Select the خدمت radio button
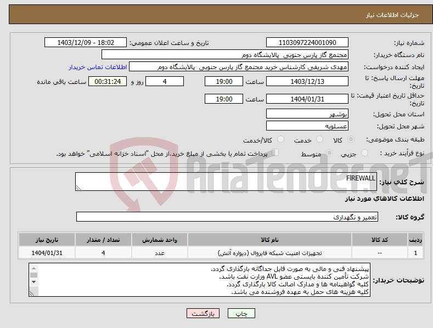Viewport: 433px width, 328px height. pyautogui.click(x=319, y=139)
